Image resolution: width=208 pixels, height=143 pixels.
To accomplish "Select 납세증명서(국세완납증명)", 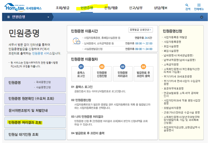I will 178,55.
